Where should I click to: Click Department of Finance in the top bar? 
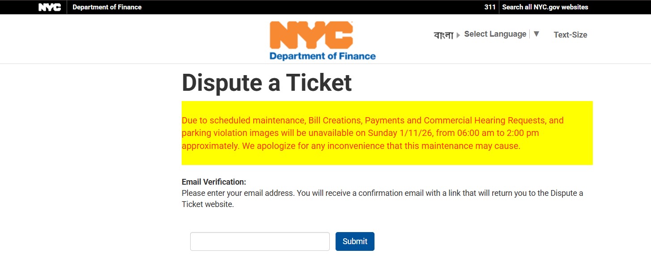[106, 7]
